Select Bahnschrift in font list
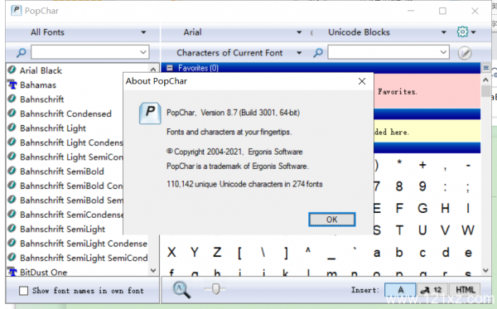This screenshot has height=309, width=497. (x=42, y=99)
